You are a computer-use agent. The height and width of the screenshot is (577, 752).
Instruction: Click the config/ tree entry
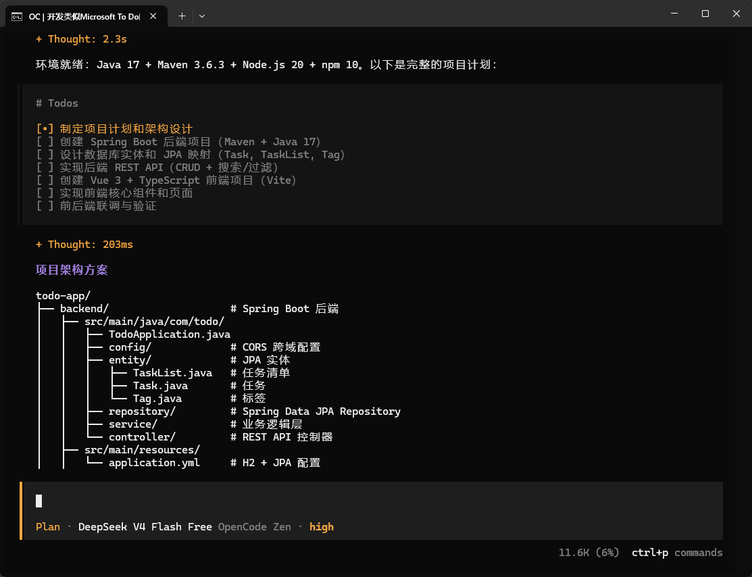point(130,347)
